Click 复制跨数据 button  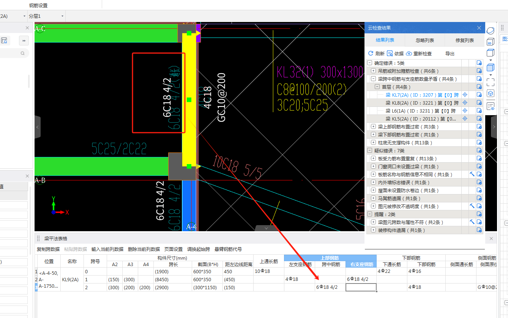click(x=48, y=249)
